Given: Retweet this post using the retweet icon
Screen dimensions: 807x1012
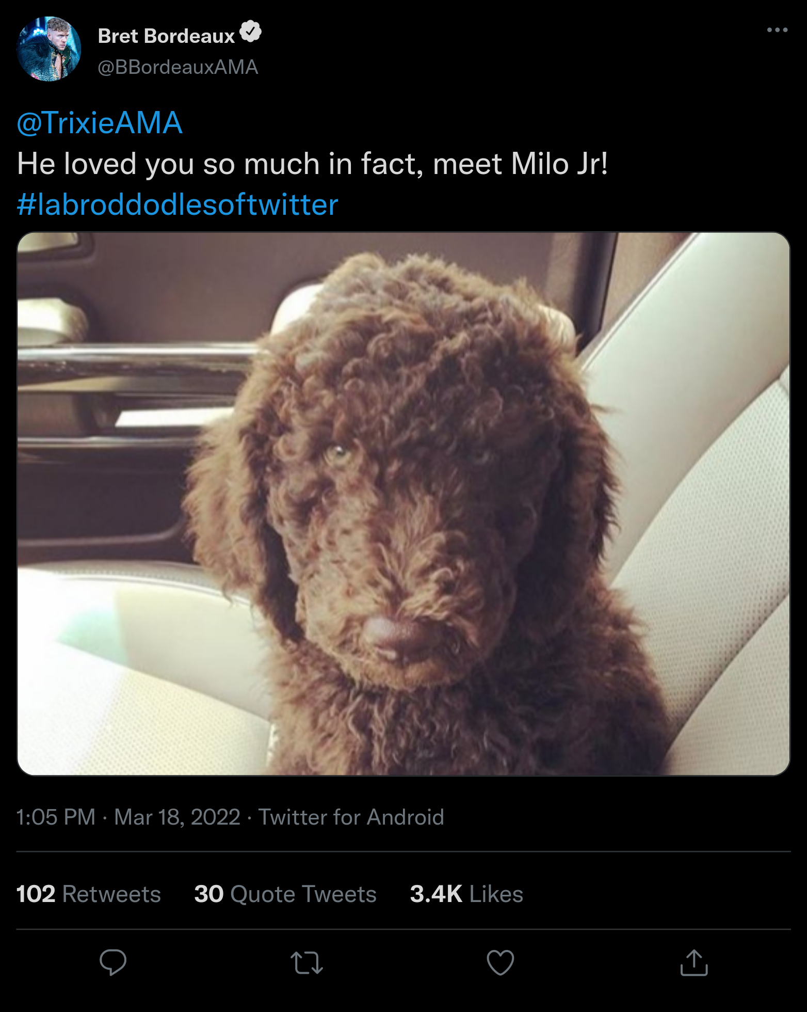Looking at the screenshot, I should tap(307, 962).
